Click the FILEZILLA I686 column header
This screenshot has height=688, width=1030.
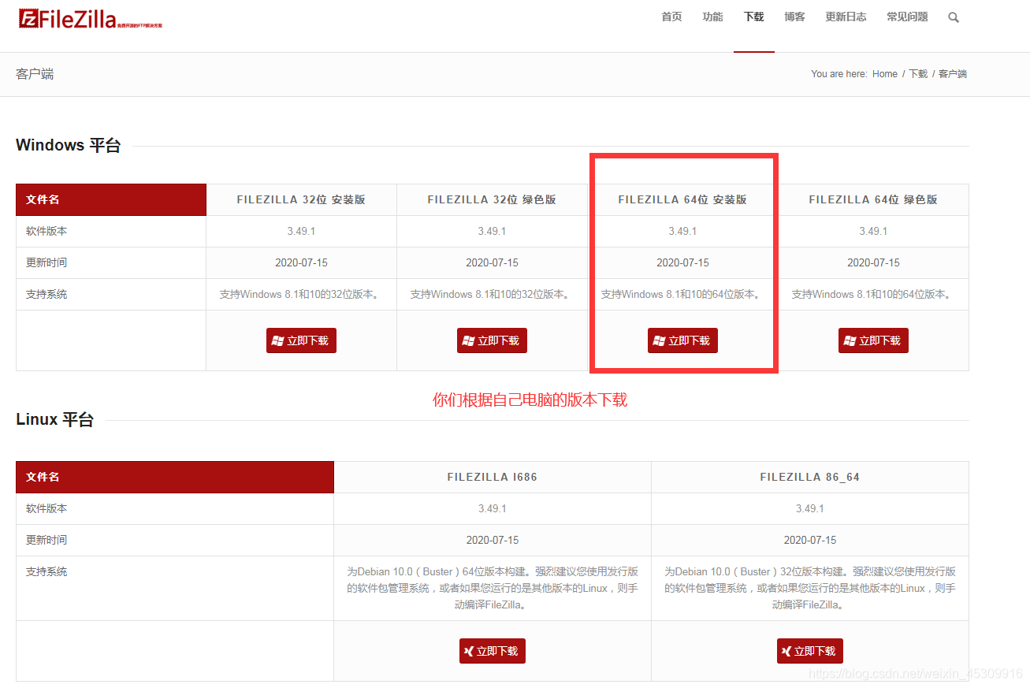pyautogui.click(x=493, y=477)
